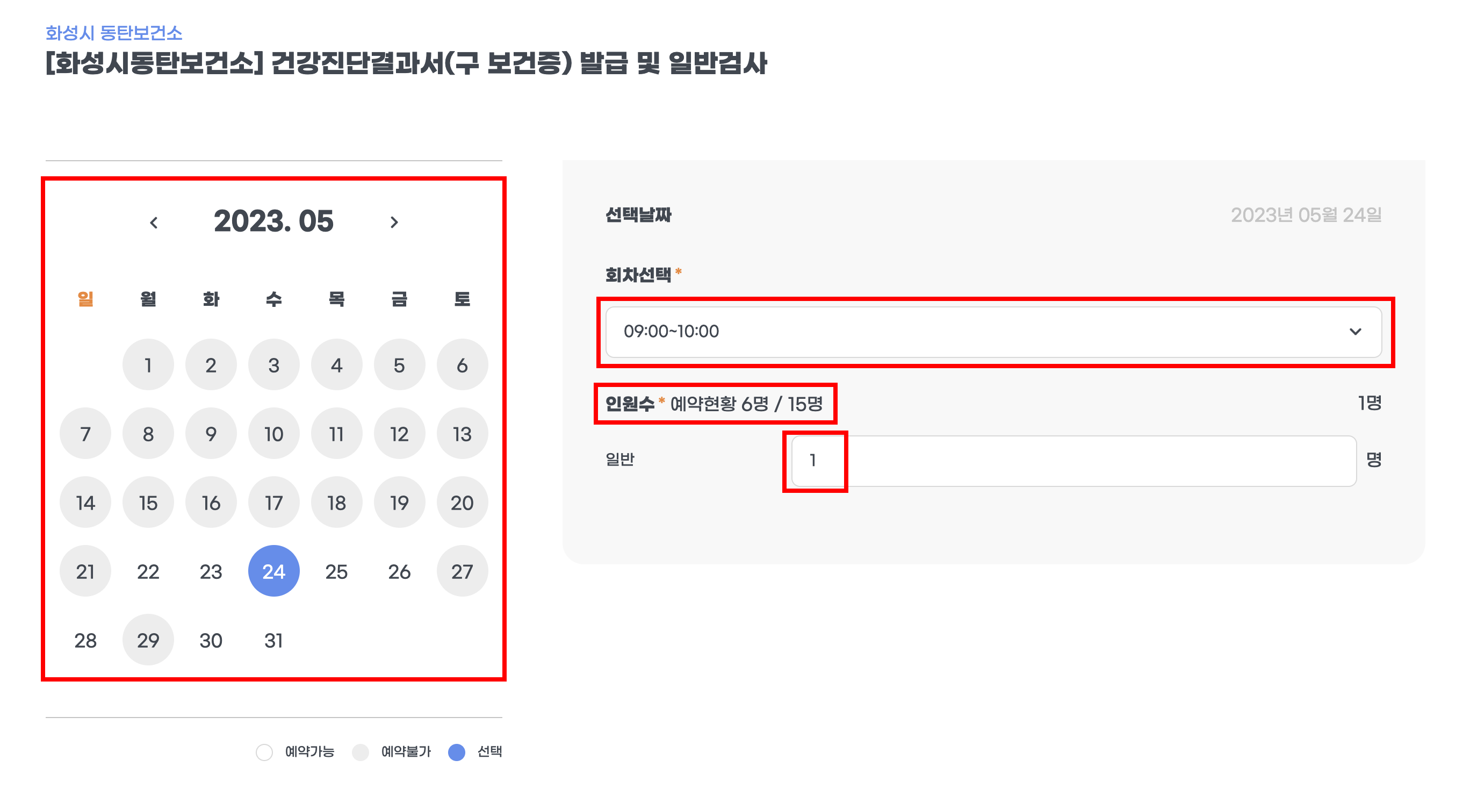This screenshot has height=803, width=1470.
Task: Select May 24 on the calendar
Action: pyautogui.click(x=274, y=571)
